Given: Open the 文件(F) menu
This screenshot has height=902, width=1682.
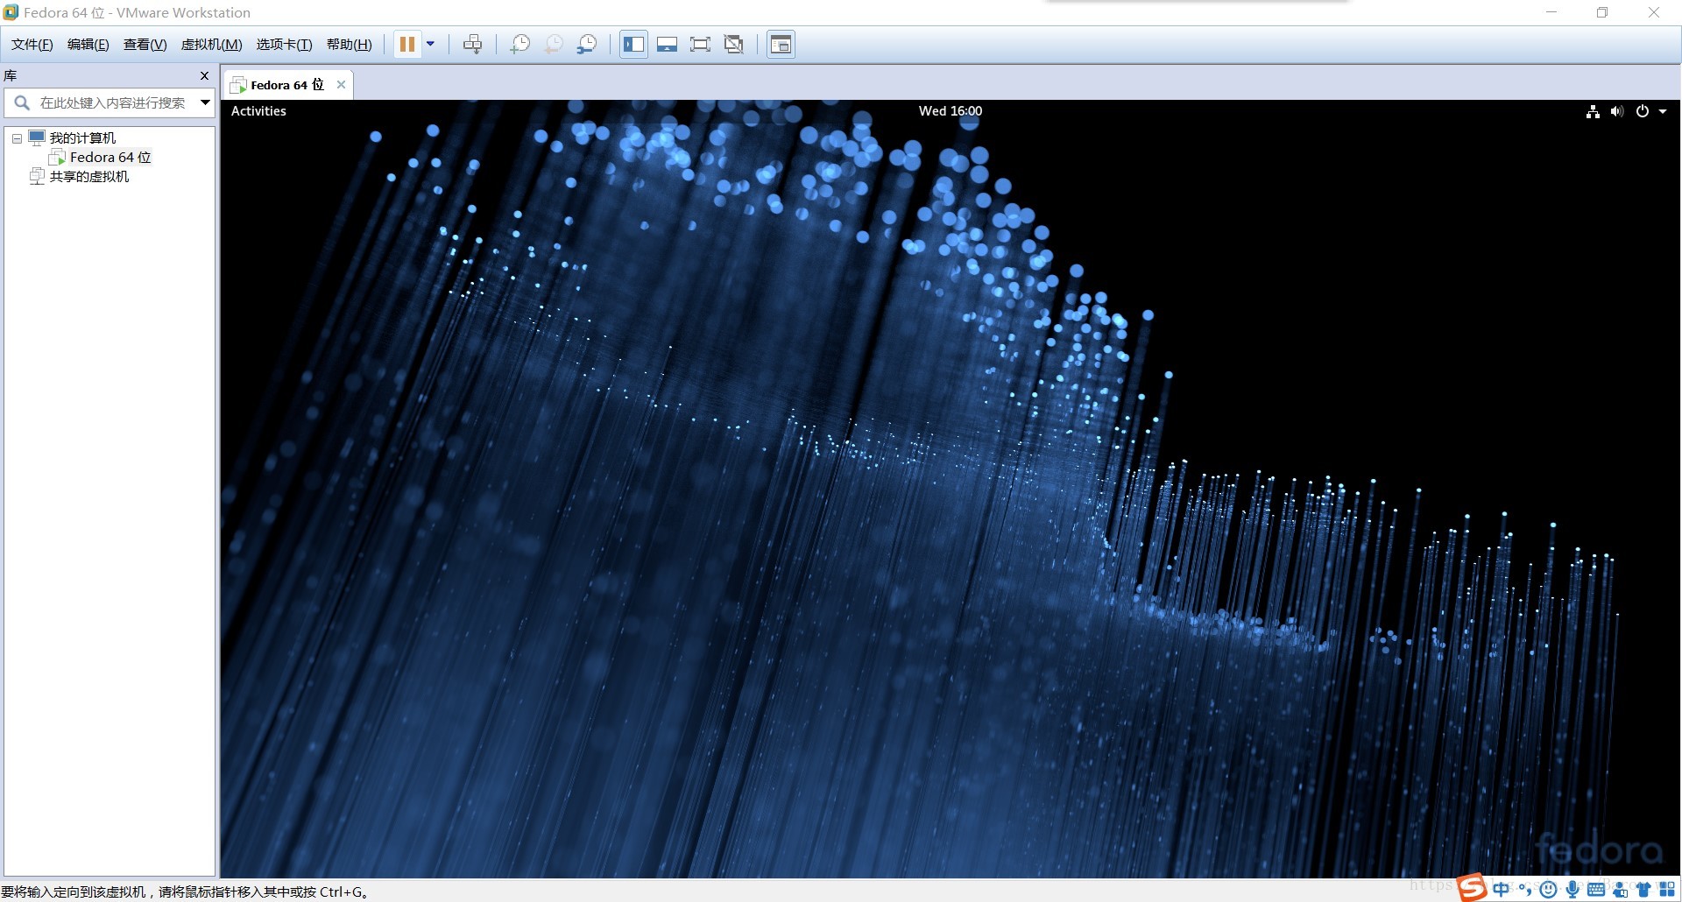Looking at the screenshot, I should tap(32, 45).
